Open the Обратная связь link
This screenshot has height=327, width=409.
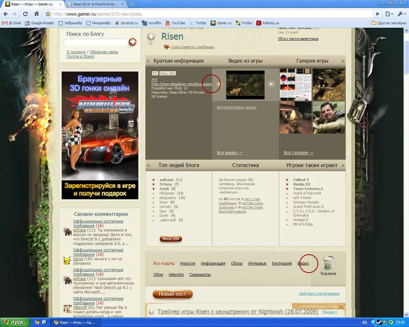[x=104, y=52]
